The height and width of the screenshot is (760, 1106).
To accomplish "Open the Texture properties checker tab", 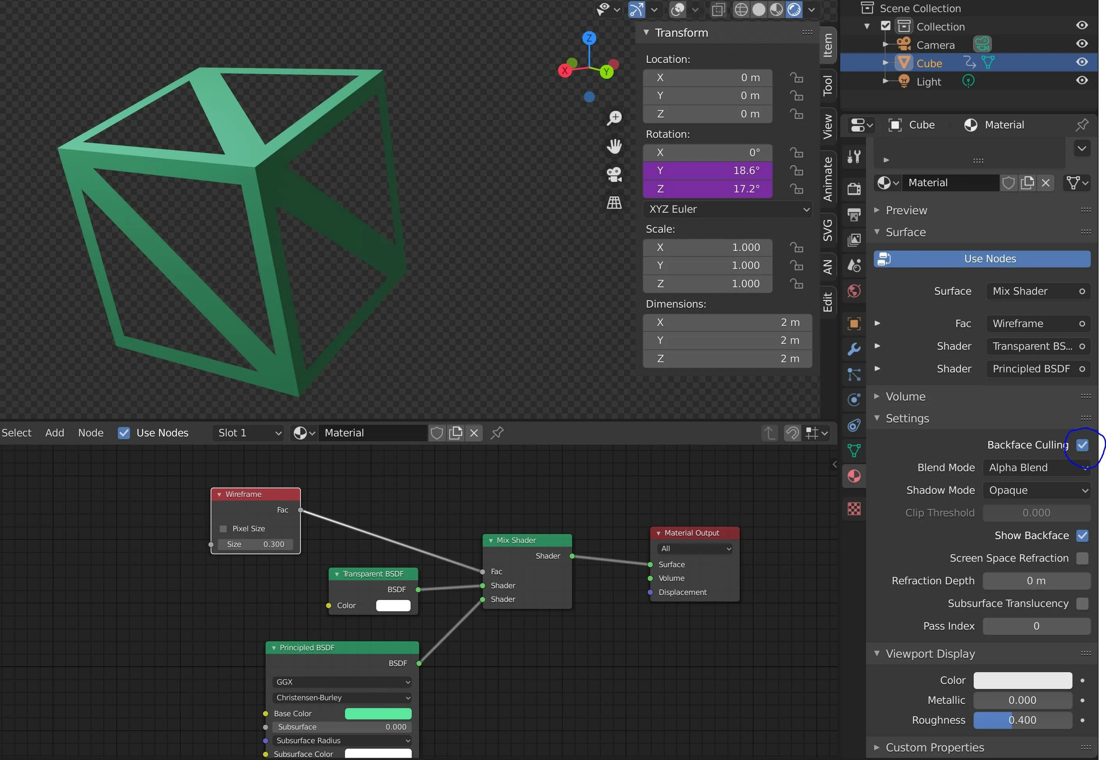I will tap(854, 509).
